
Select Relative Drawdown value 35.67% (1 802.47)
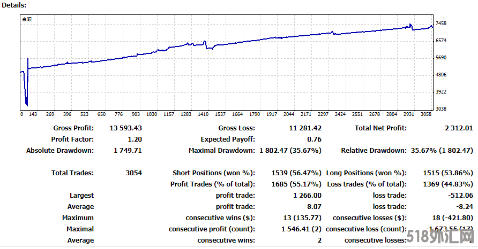point(442,151)
